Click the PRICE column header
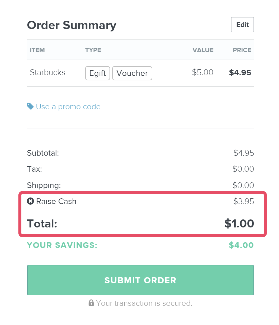 [242, 50]
